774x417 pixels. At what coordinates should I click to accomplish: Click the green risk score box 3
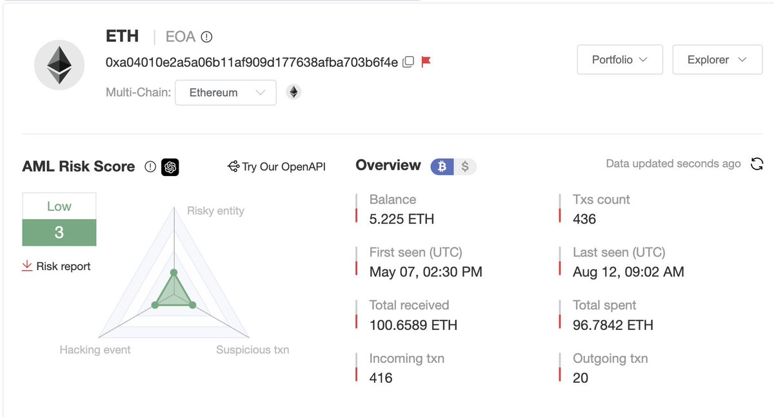click(x=59, y=233)
